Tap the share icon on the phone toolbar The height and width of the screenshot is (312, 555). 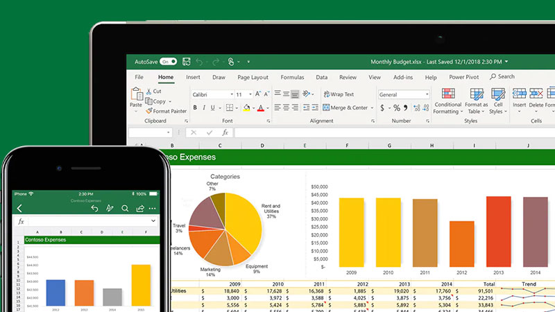(140, 208)
